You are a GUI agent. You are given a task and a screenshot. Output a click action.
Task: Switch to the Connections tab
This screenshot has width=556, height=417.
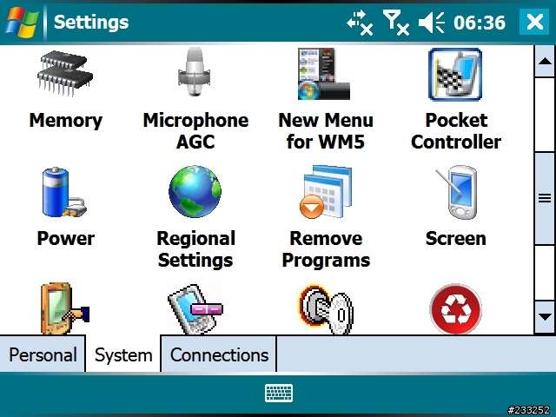(x=219, y=354)
